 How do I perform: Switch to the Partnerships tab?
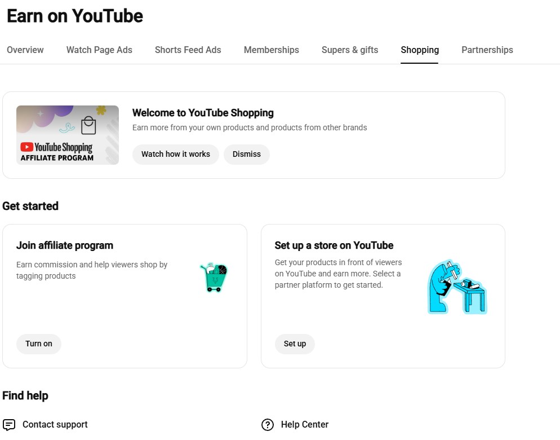click(x=487, y=50)
